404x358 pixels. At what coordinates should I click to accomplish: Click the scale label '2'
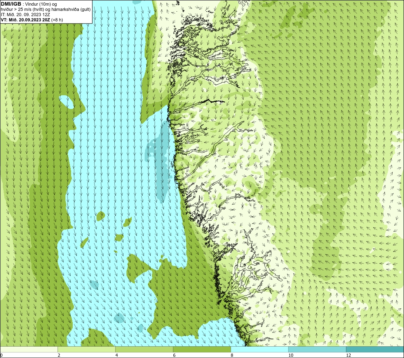pyautogui.click(x=59, y=355)
